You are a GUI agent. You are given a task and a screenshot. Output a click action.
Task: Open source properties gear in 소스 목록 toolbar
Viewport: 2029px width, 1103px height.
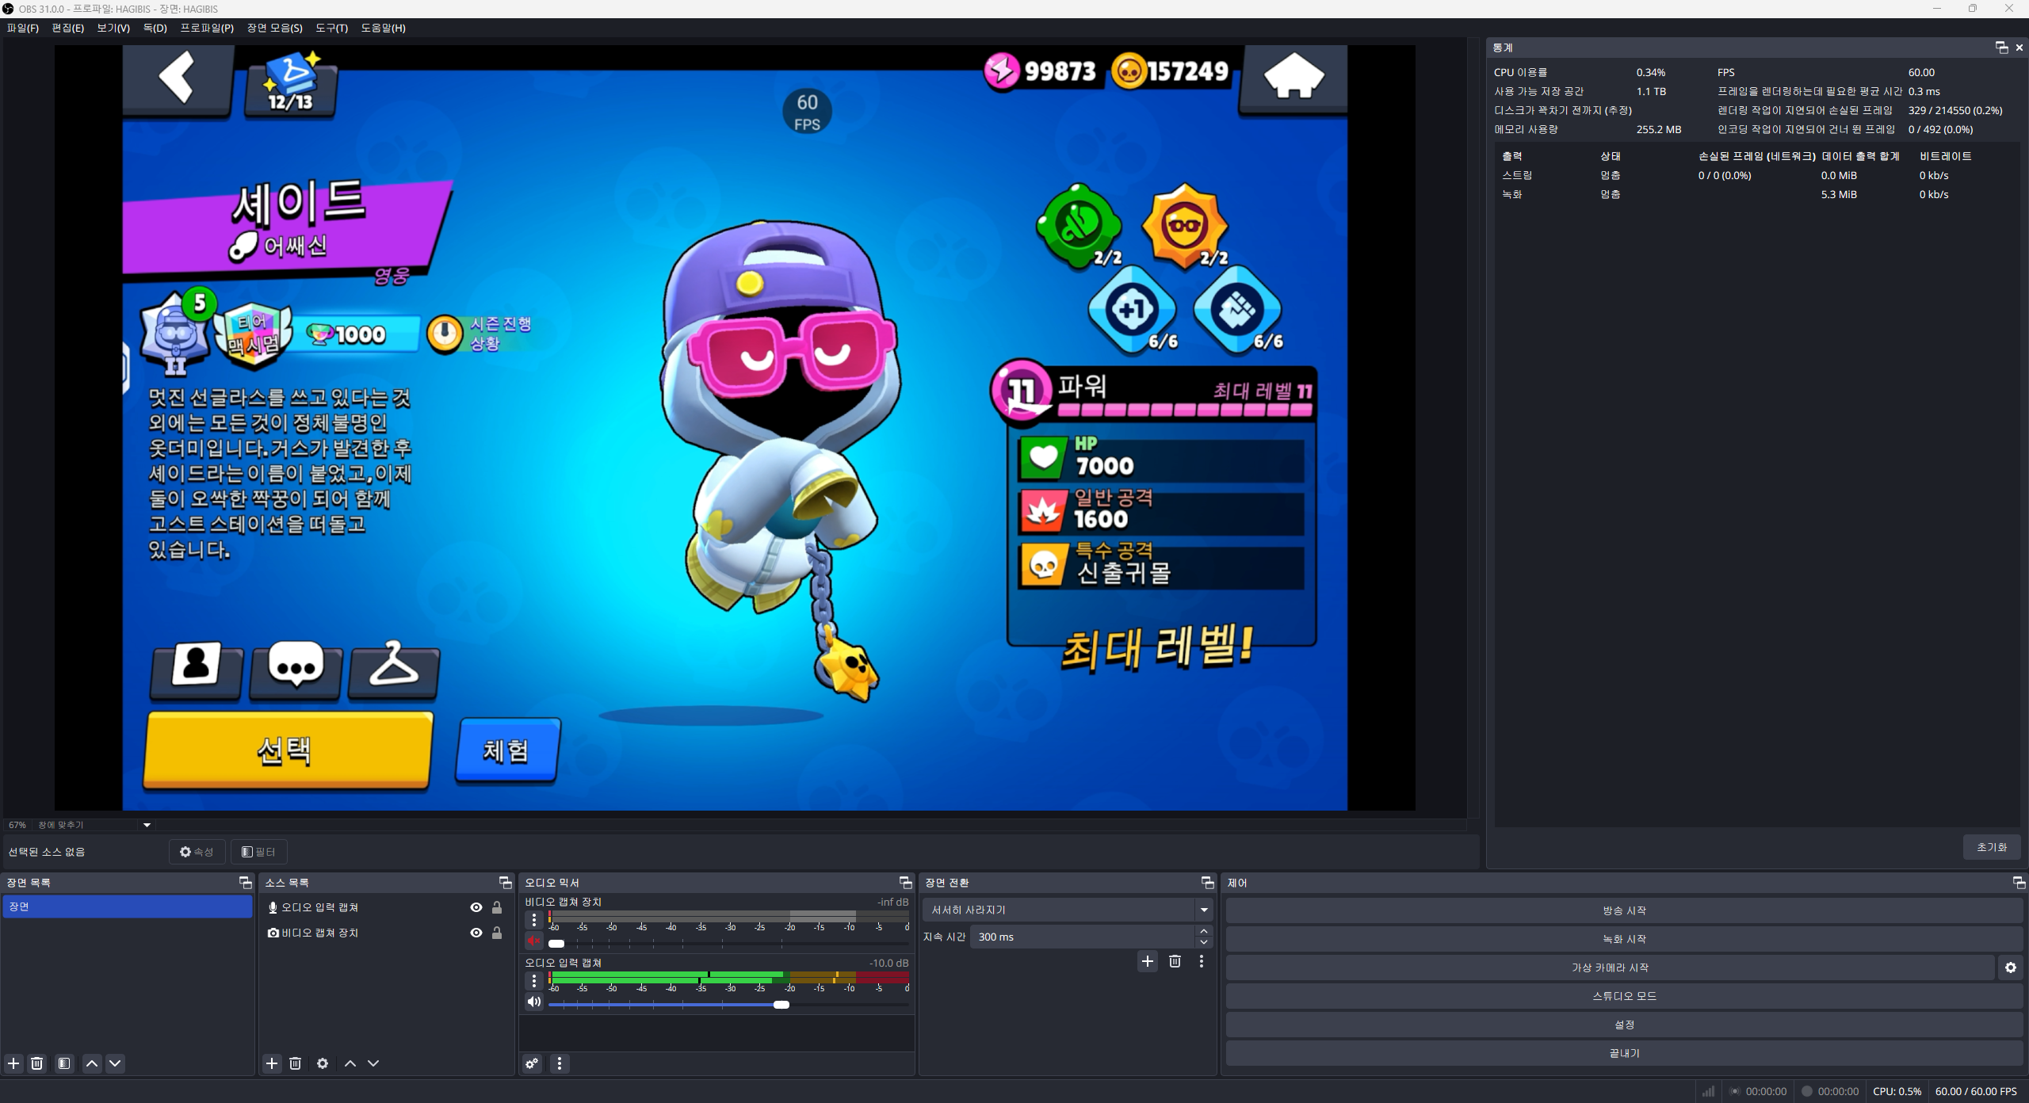(x=323, y=1063)
